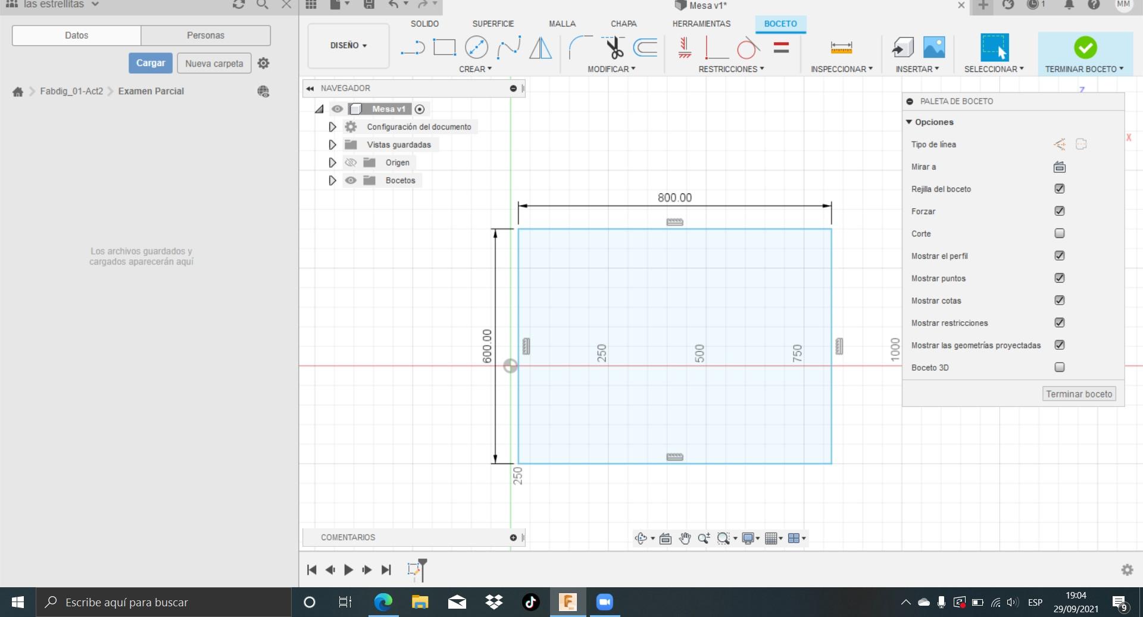Image resolution: width=1143 pixels, height=617 pixels.
Task: Choose the Trim scissors tool
Action: click(613, 48)
